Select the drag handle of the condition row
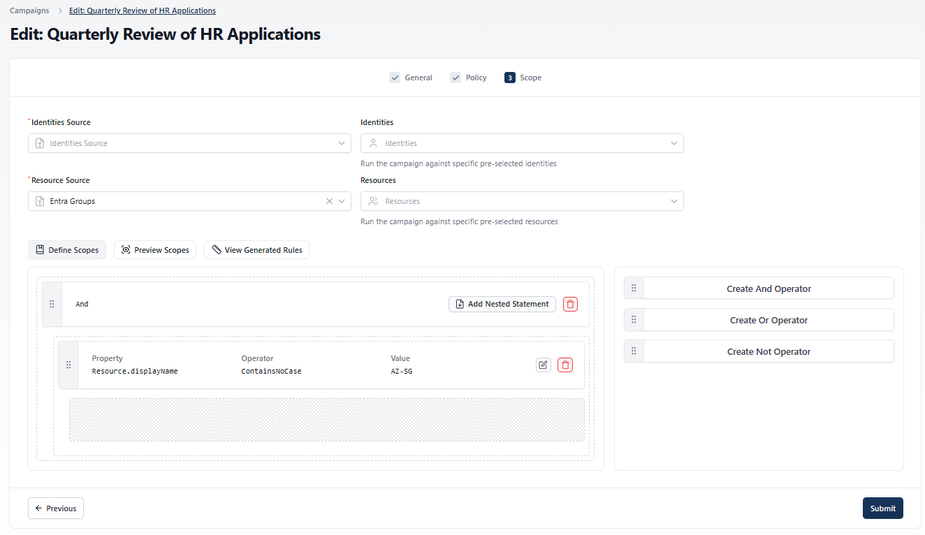Viewport: 925px width, 535px height. [x=68, y=365]
